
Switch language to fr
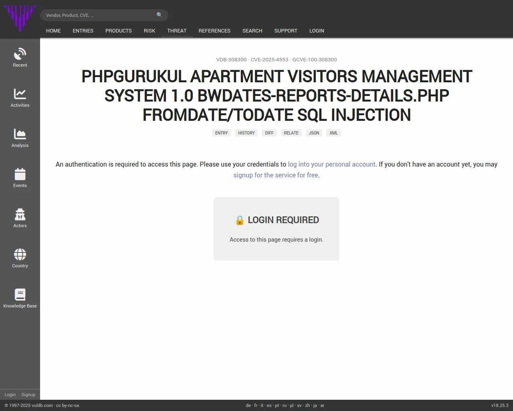(x=256, y=405)
